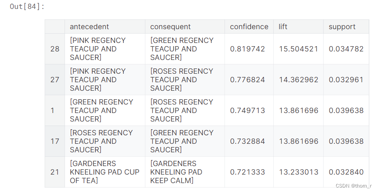Select row index 28

(x=55, y=49)
